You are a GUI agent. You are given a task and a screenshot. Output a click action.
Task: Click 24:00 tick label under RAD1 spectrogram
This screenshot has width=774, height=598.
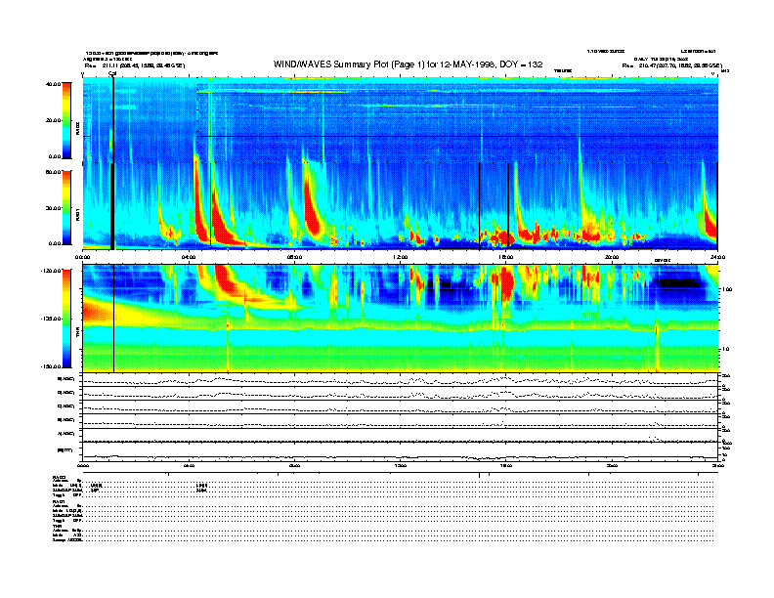click(x=717, y=257)
